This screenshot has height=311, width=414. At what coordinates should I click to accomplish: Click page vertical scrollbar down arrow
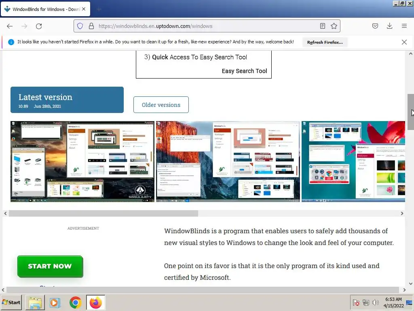[411, 283]
